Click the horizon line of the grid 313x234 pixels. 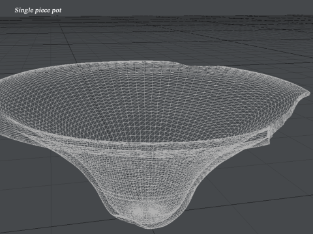coord(156,16)
